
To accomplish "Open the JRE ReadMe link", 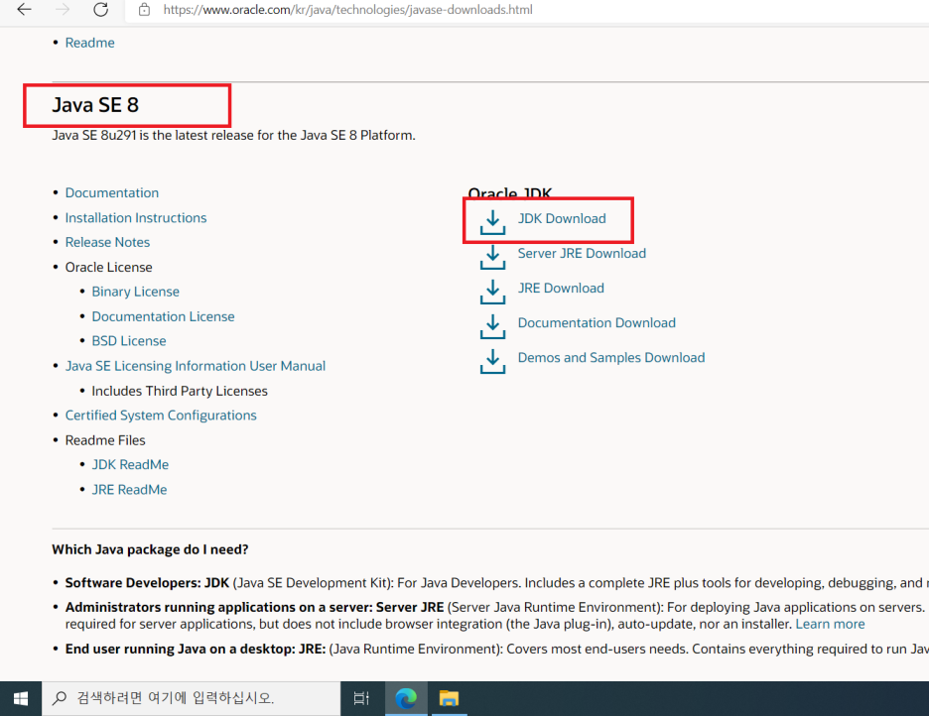I will tap(129, 489).
